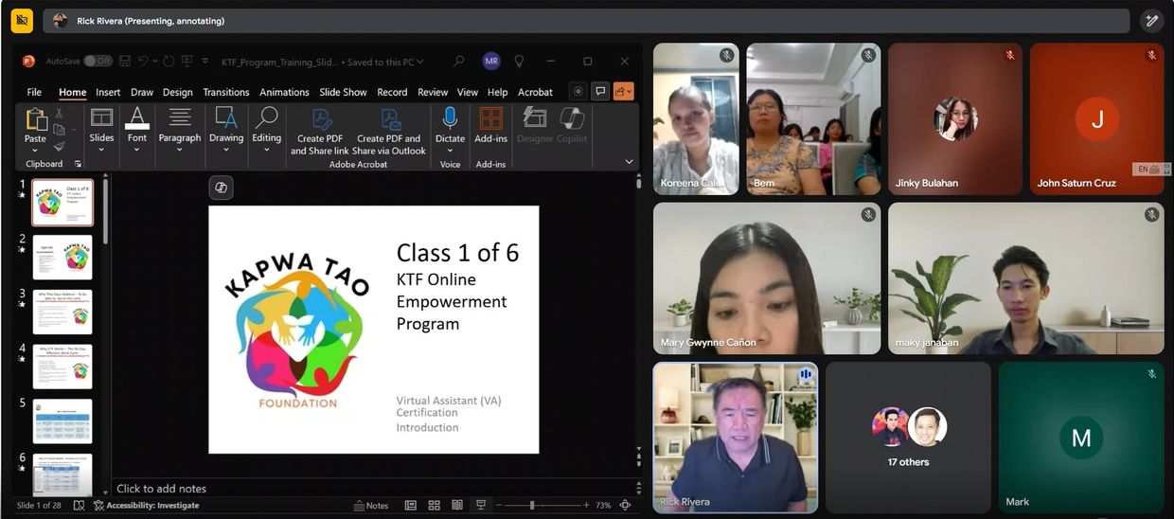Viewport: 1174px width, 519px height.
Task: Click Accessibility: Investigate in status bar
Action: (147, 506)
